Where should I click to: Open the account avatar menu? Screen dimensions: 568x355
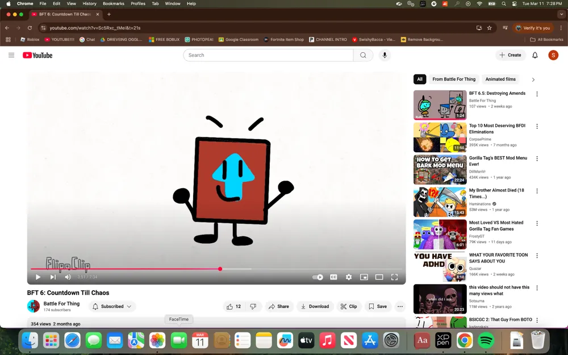pyautogui.click(x=553, y=55)
